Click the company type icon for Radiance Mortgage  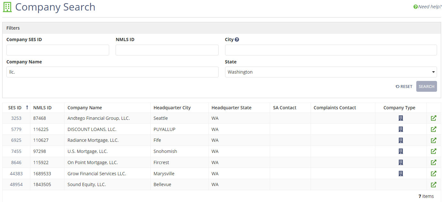pyautogui.click(x=401, y=140)
